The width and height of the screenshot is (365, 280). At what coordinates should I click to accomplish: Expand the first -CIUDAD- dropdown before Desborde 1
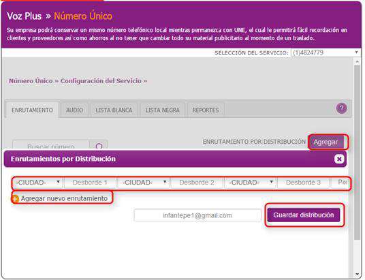click(x=37, y=183)
